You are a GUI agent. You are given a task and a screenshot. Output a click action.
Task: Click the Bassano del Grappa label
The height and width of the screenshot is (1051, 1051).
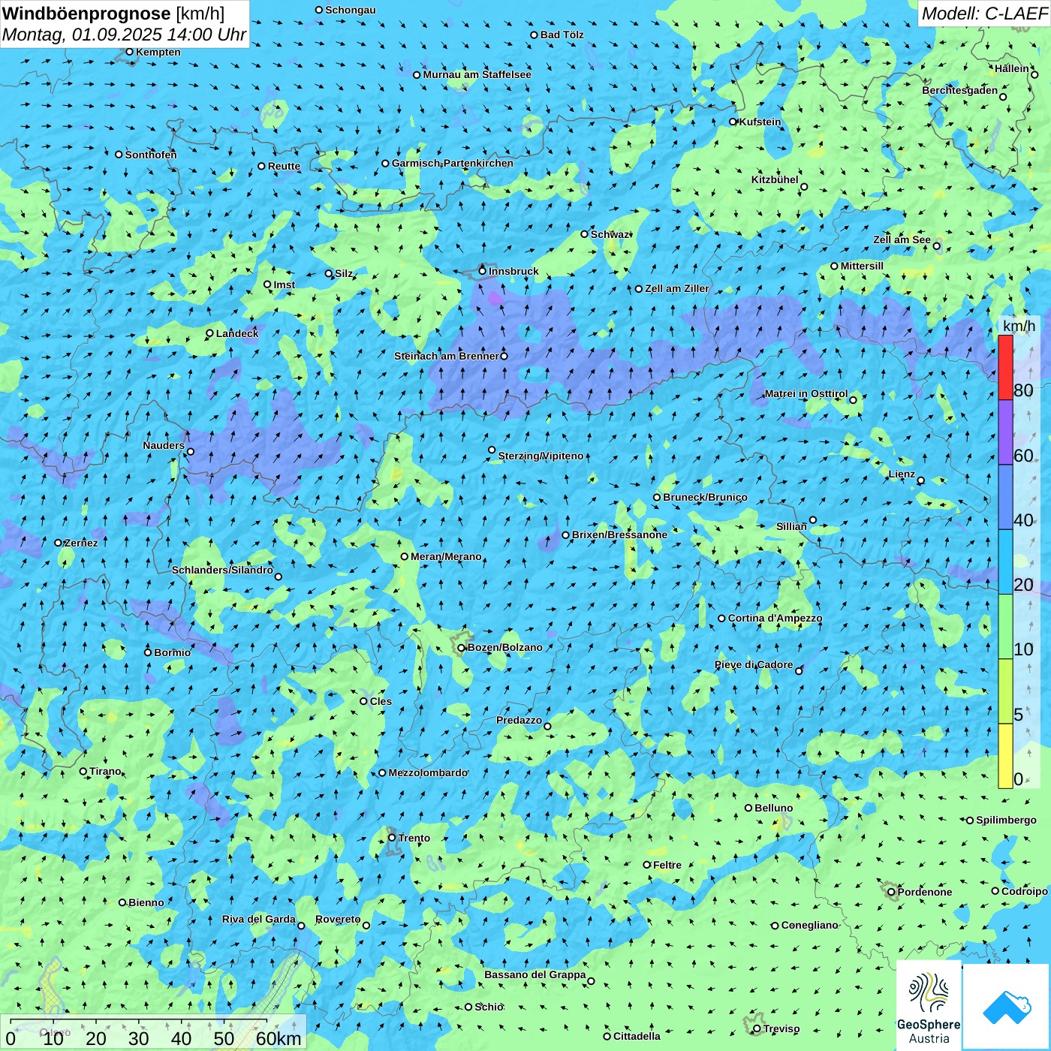pos(535,974)
